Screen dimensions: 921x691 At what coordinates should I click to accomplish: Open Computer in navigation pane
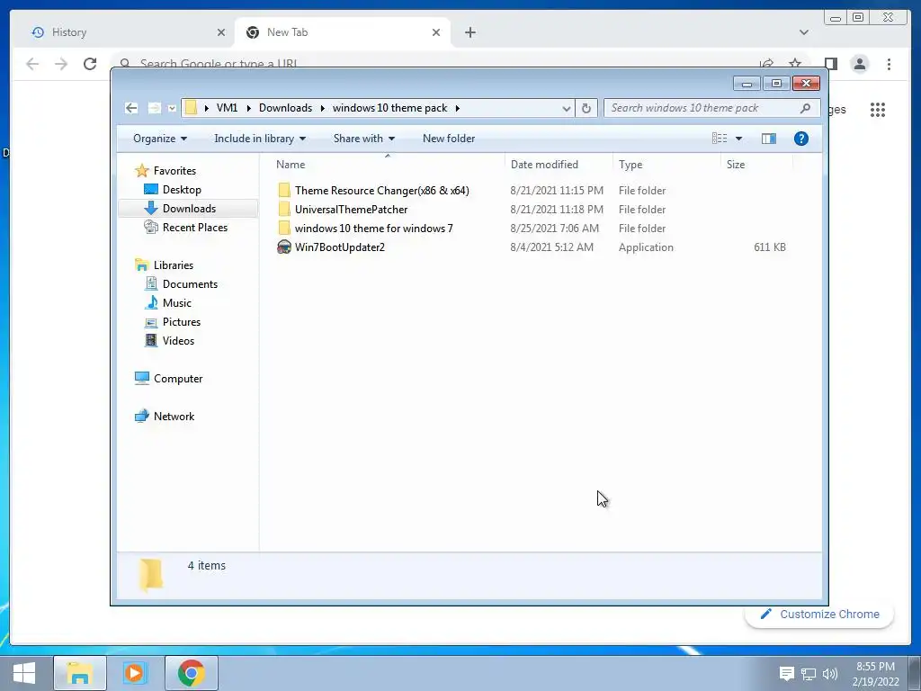(177, 379)
